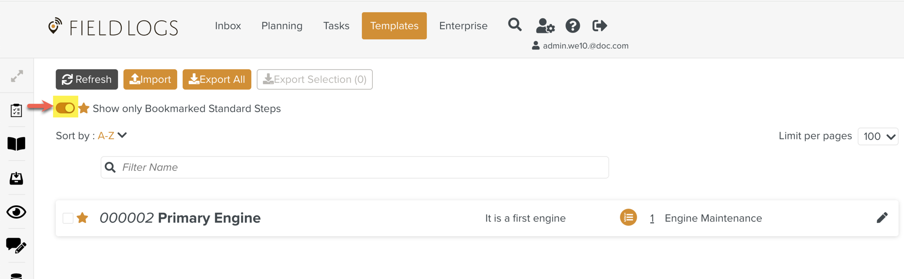
Task: Open the help question mark icon
Action: 572,26
